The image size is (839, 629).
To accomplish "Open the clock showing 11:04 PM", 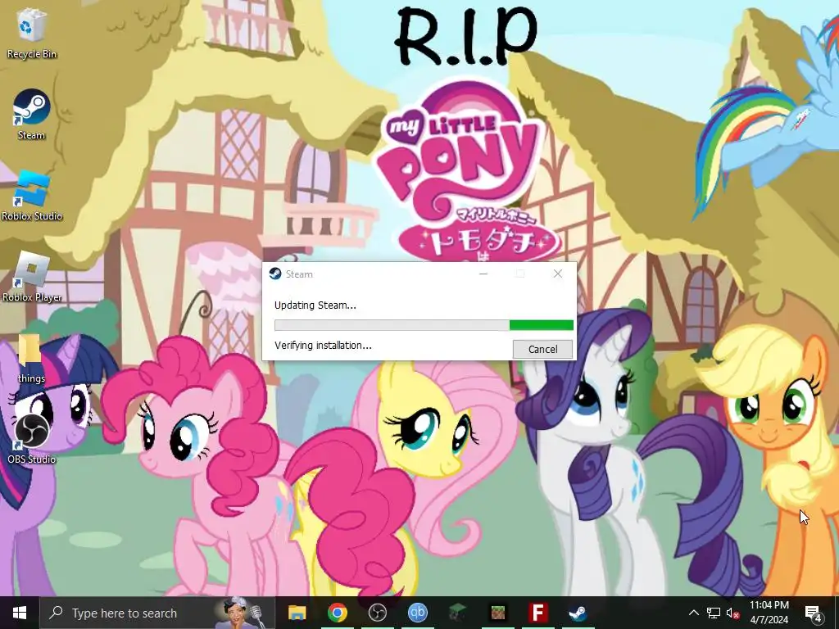I will point(769,613).
